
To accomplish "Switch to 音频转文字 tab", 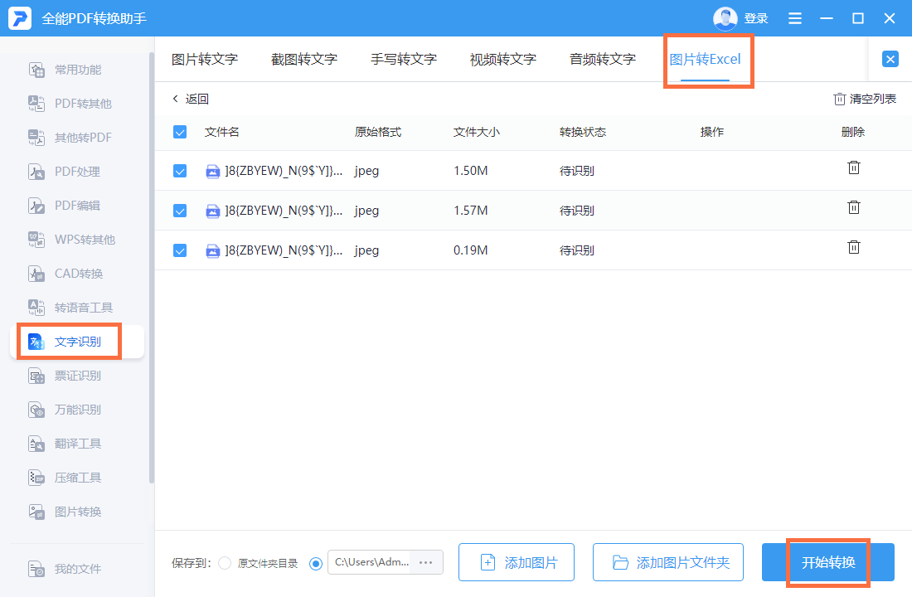I will click(x=603, y=59).
